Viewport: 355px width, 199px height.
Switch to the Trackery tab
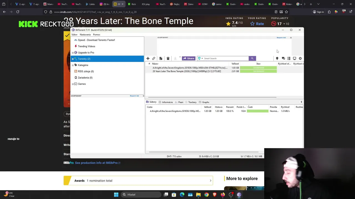pyautogui.click(x=191, y=102)
